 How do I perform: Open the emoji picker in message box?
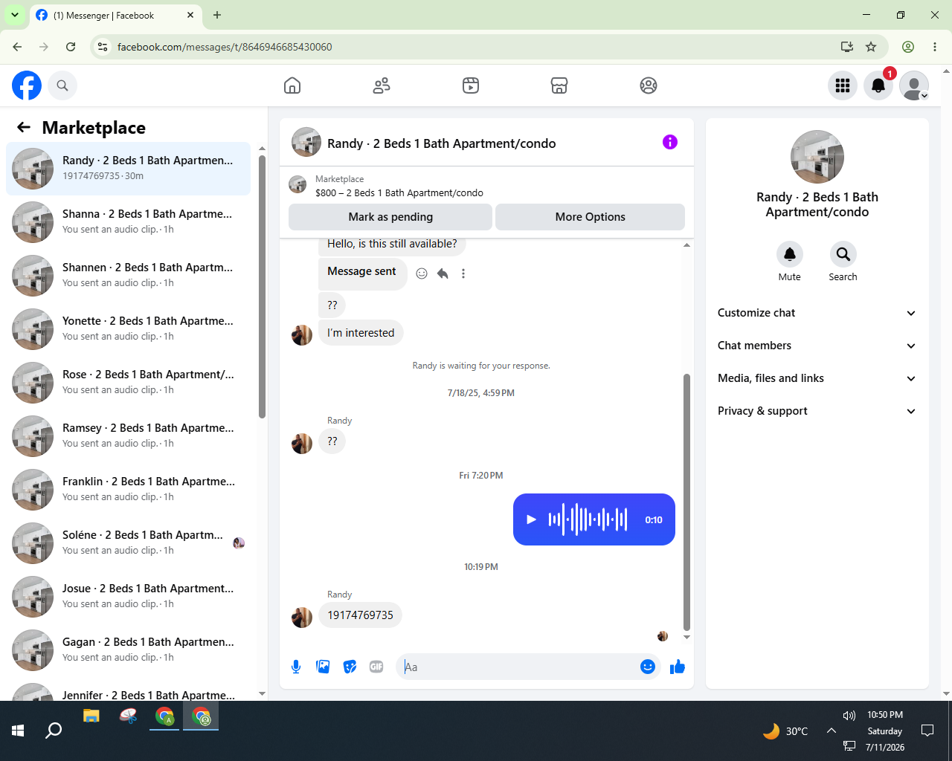(x=648, y=667)
